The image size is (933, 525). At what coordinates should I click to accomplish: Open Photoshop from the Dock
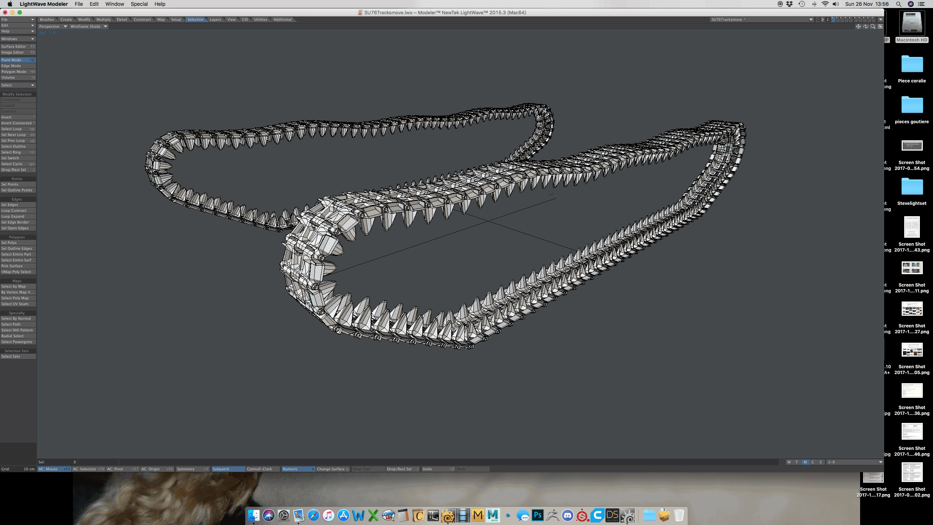click(x=538, y=515)
